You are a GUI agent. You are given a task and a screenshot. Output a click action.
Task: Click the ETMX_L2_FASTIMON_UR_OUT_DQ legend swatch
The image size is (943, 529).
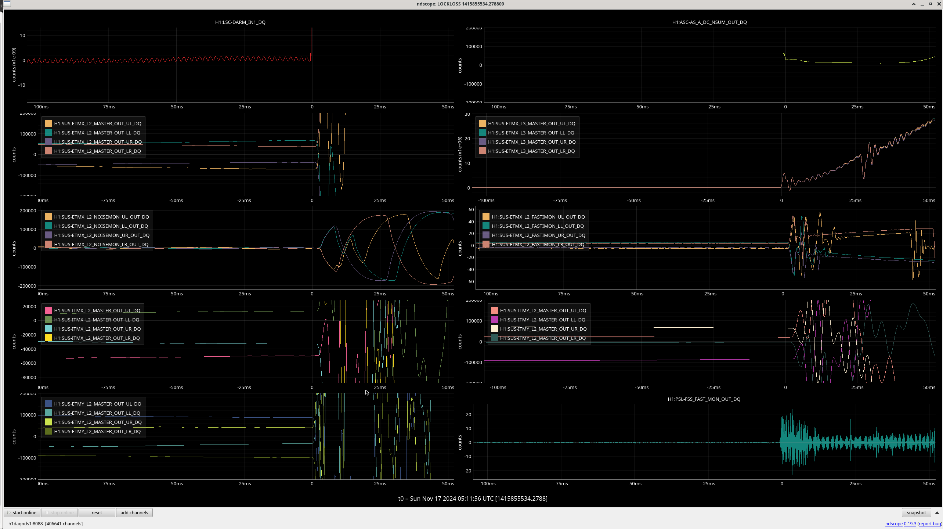click(x=486, y=235)
